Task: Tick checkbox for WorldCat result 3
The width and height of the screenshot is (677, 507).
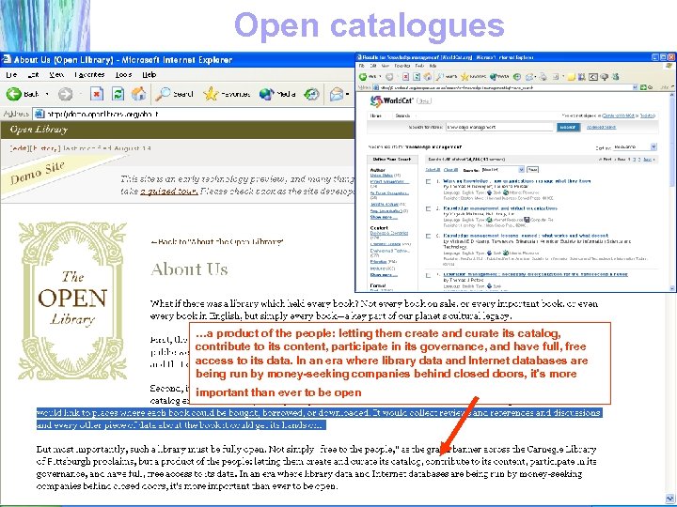Action: point(429,237)
